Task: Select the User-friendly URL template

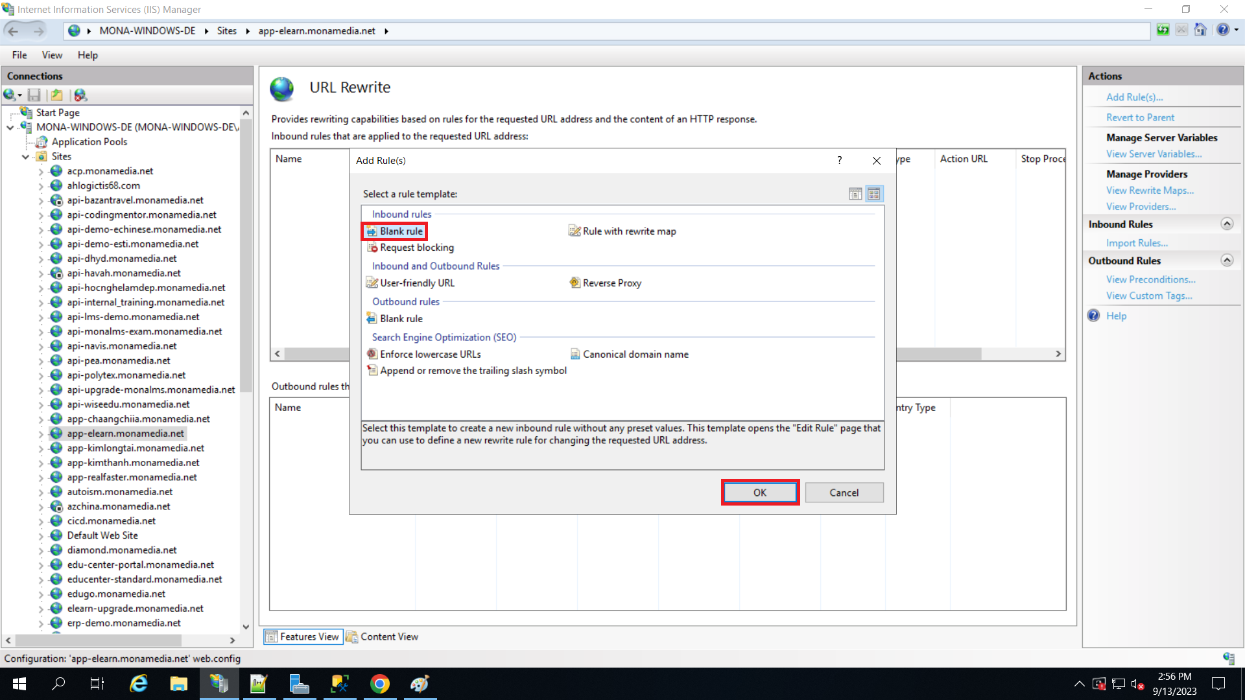Action: click(x=410, y=283)
